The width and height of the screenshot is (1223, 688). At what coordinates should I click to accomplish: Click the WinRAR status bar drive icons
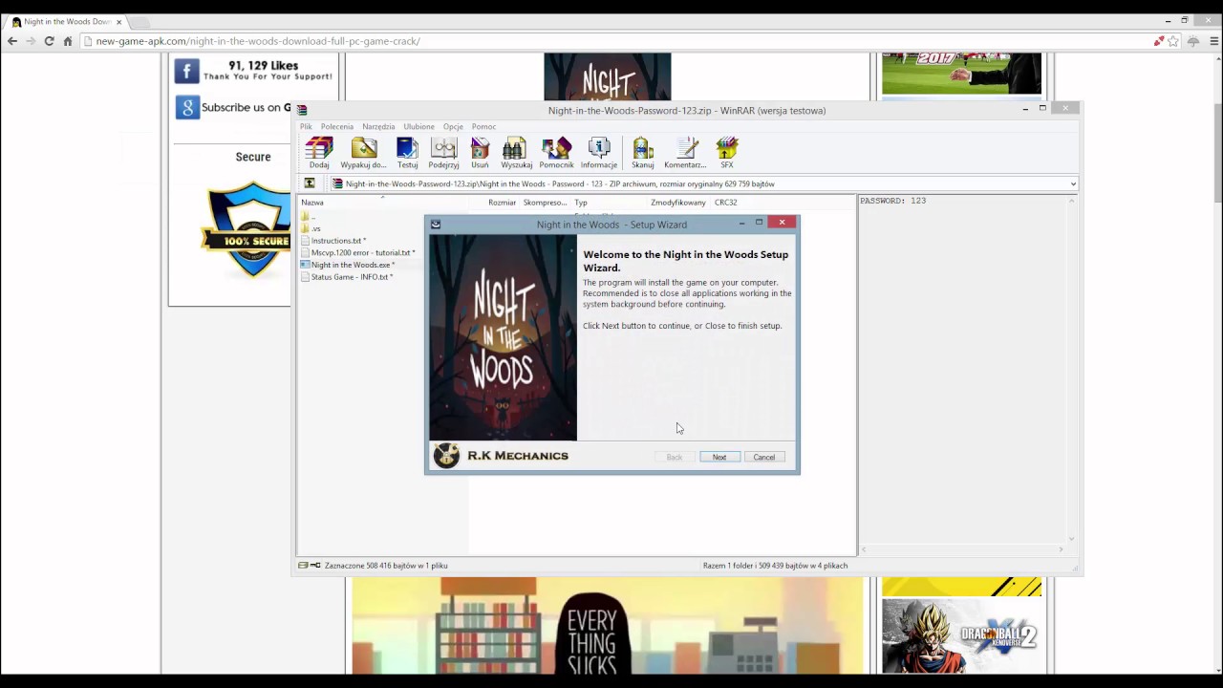[309, 566]
